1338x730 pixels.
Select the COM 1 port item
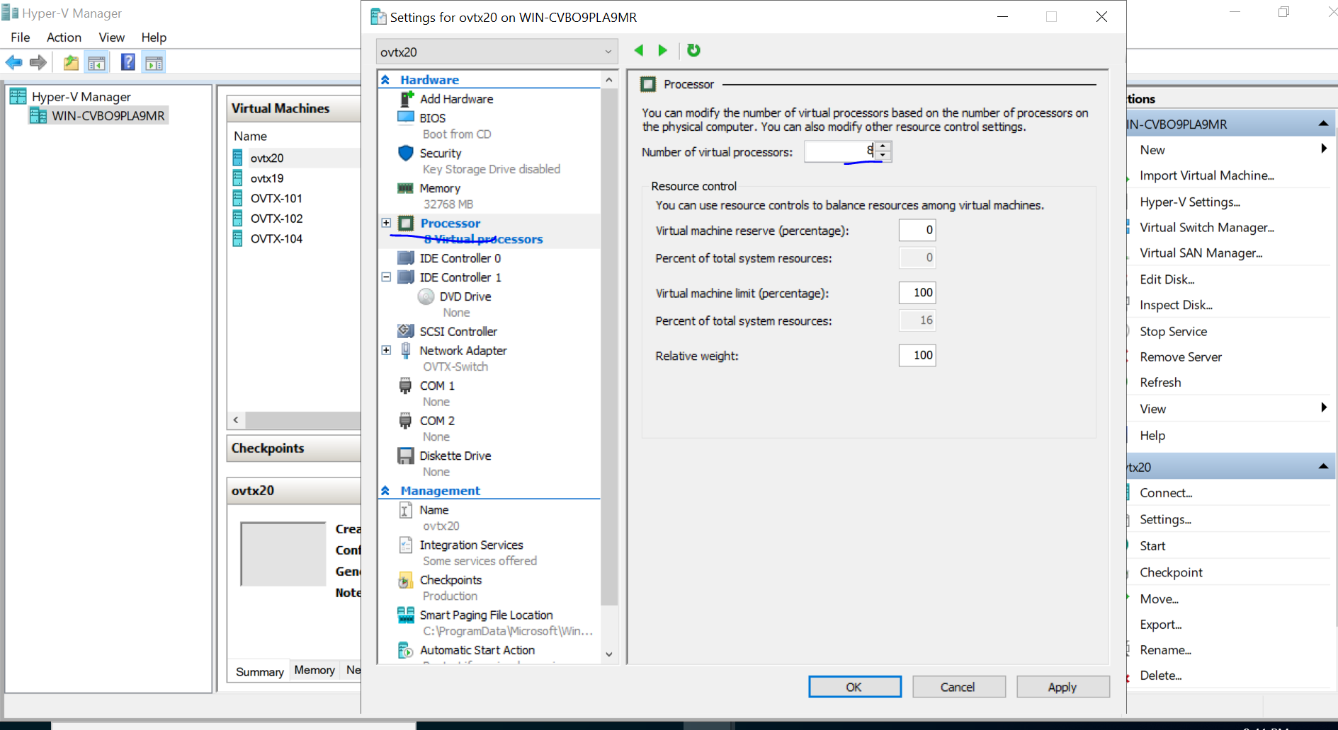click(437, 386)
